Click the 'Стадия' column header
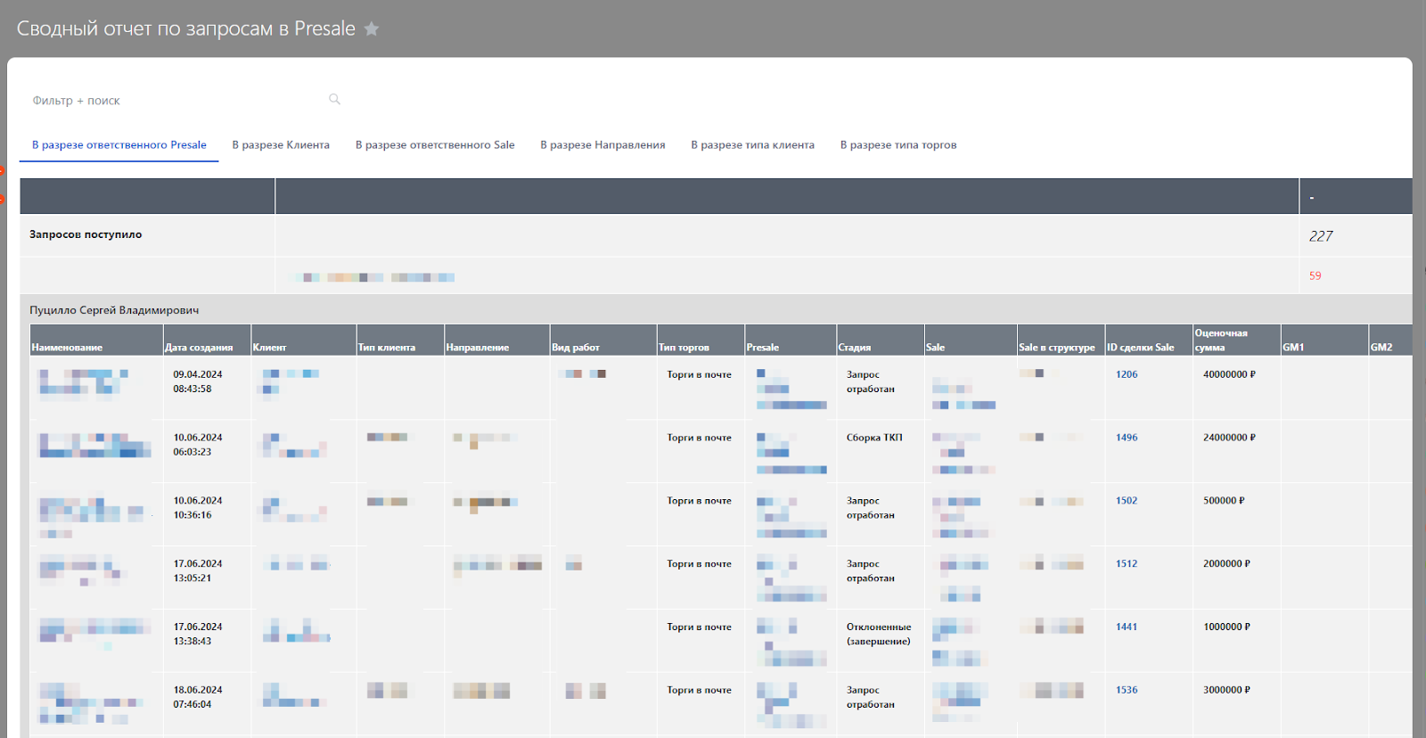The image size is (1426, 738). [854, 348]
